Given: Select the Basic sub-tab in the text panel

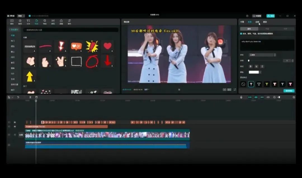Looking at the screenshot, I should [249, 29].
